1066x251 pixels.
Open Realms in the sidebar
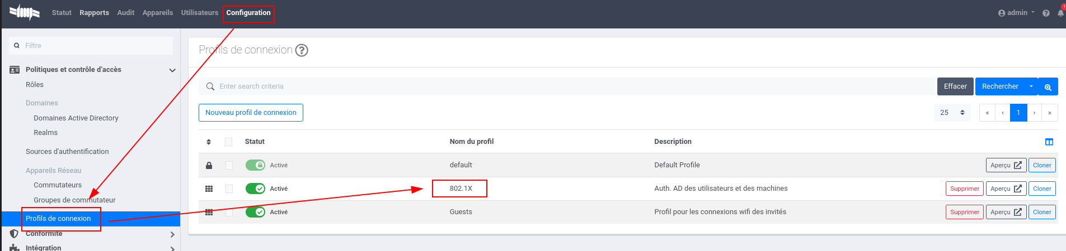click(x=45, y=133)
